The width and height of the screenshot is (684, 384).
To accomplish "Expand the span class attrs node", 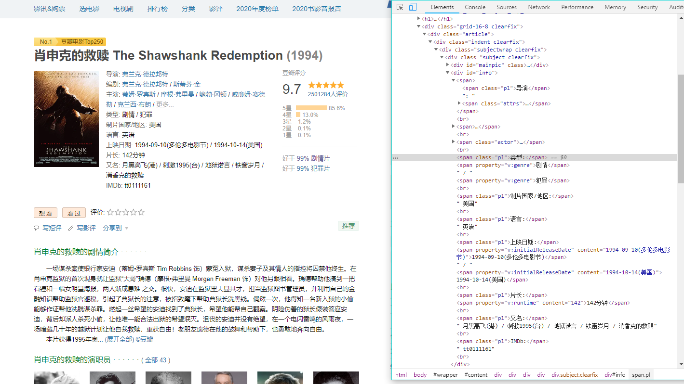I will 459,103.
